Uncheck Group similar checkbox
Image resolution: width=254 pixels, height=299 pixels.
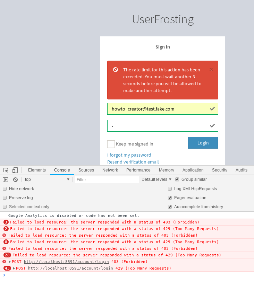[177, 179]
